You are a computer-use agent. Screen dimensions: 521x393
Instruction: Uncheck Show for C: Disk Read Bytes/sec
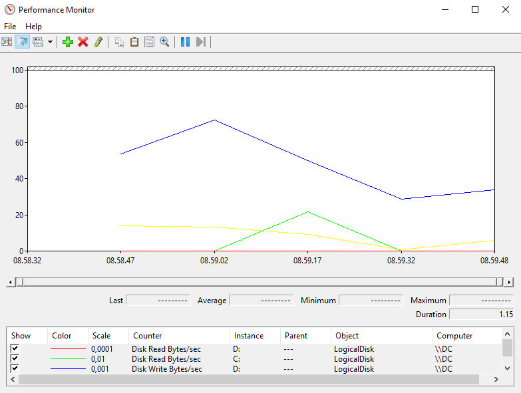15,358
